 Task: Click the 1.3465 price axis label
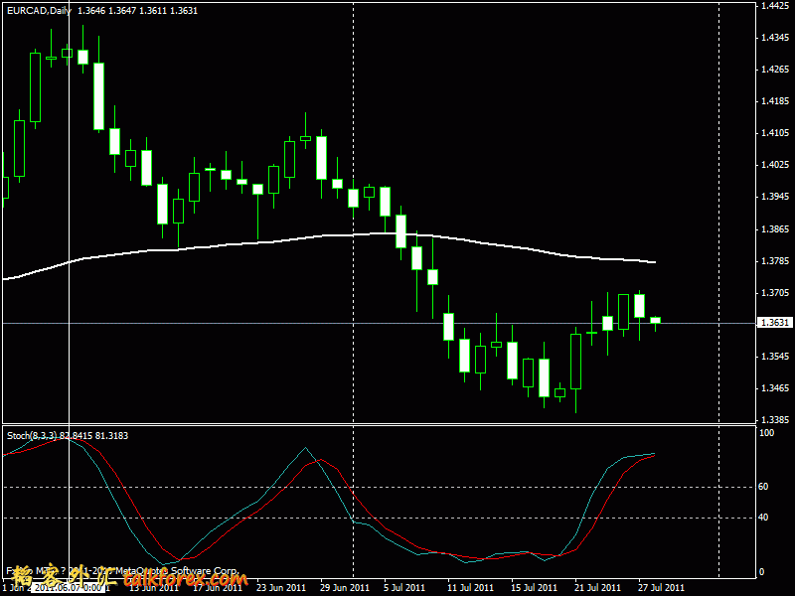pyautogui.click(x=775, y=388)
